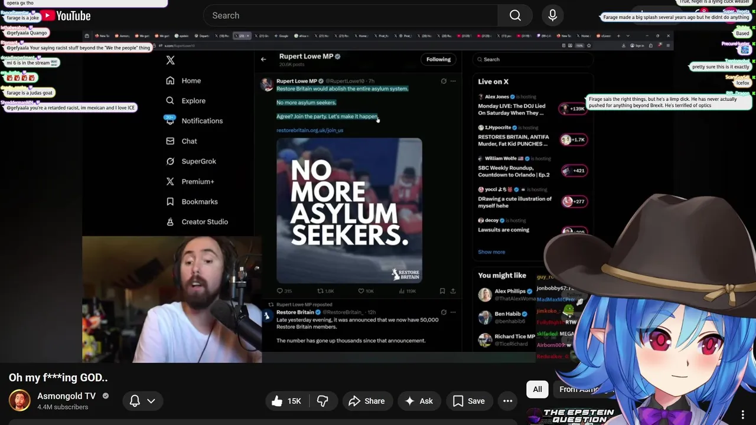
Task: Click the "Lawsuits are coming" stream title
Action: [503, 230]
